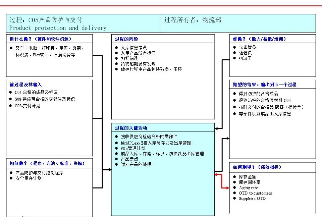Click activity '通过Plex扫描入库储存以及出库管理'

click(156, 143)
